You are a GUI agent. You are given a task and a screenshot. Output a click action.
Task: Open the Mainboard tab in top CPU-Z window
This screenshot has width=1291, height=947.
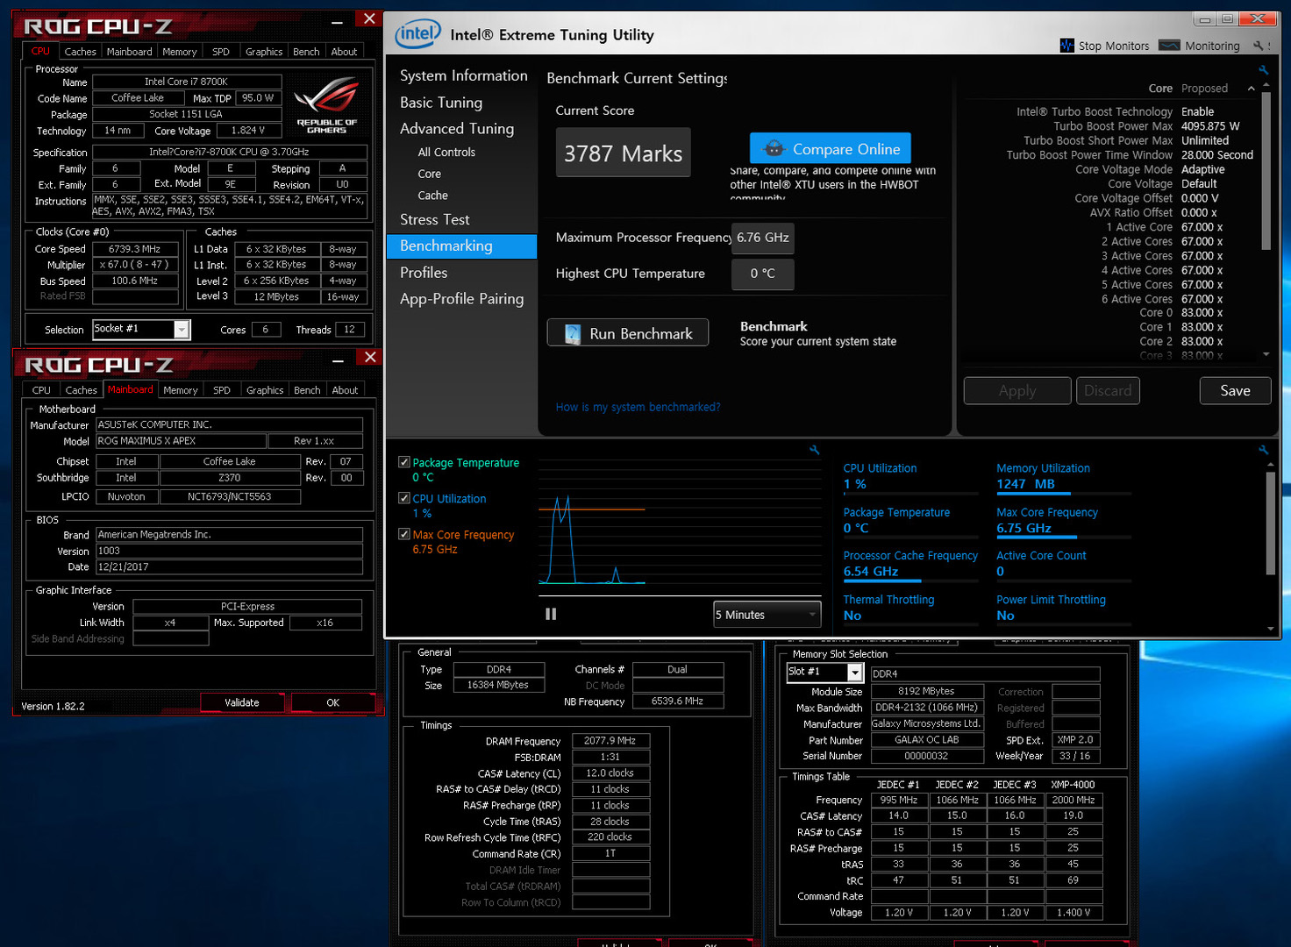coord(130,52)
